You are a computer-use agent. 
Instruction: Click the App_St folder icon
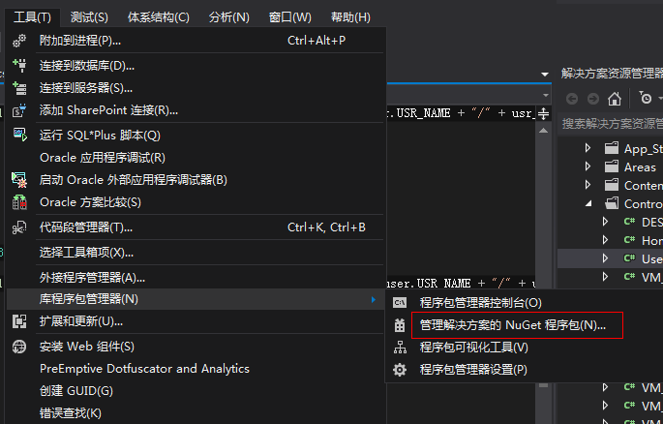click(x=612, y=148)
